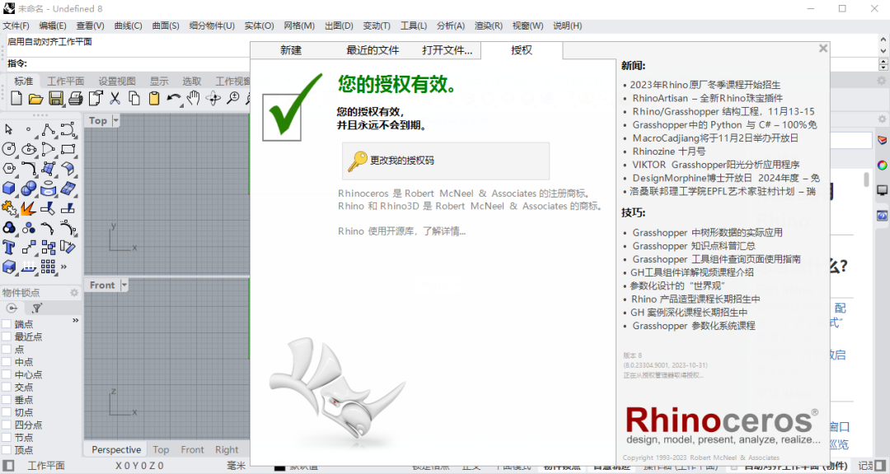The image size is (890, 474).
Task: Expand the Front viewport title menu
Action: 124,285
